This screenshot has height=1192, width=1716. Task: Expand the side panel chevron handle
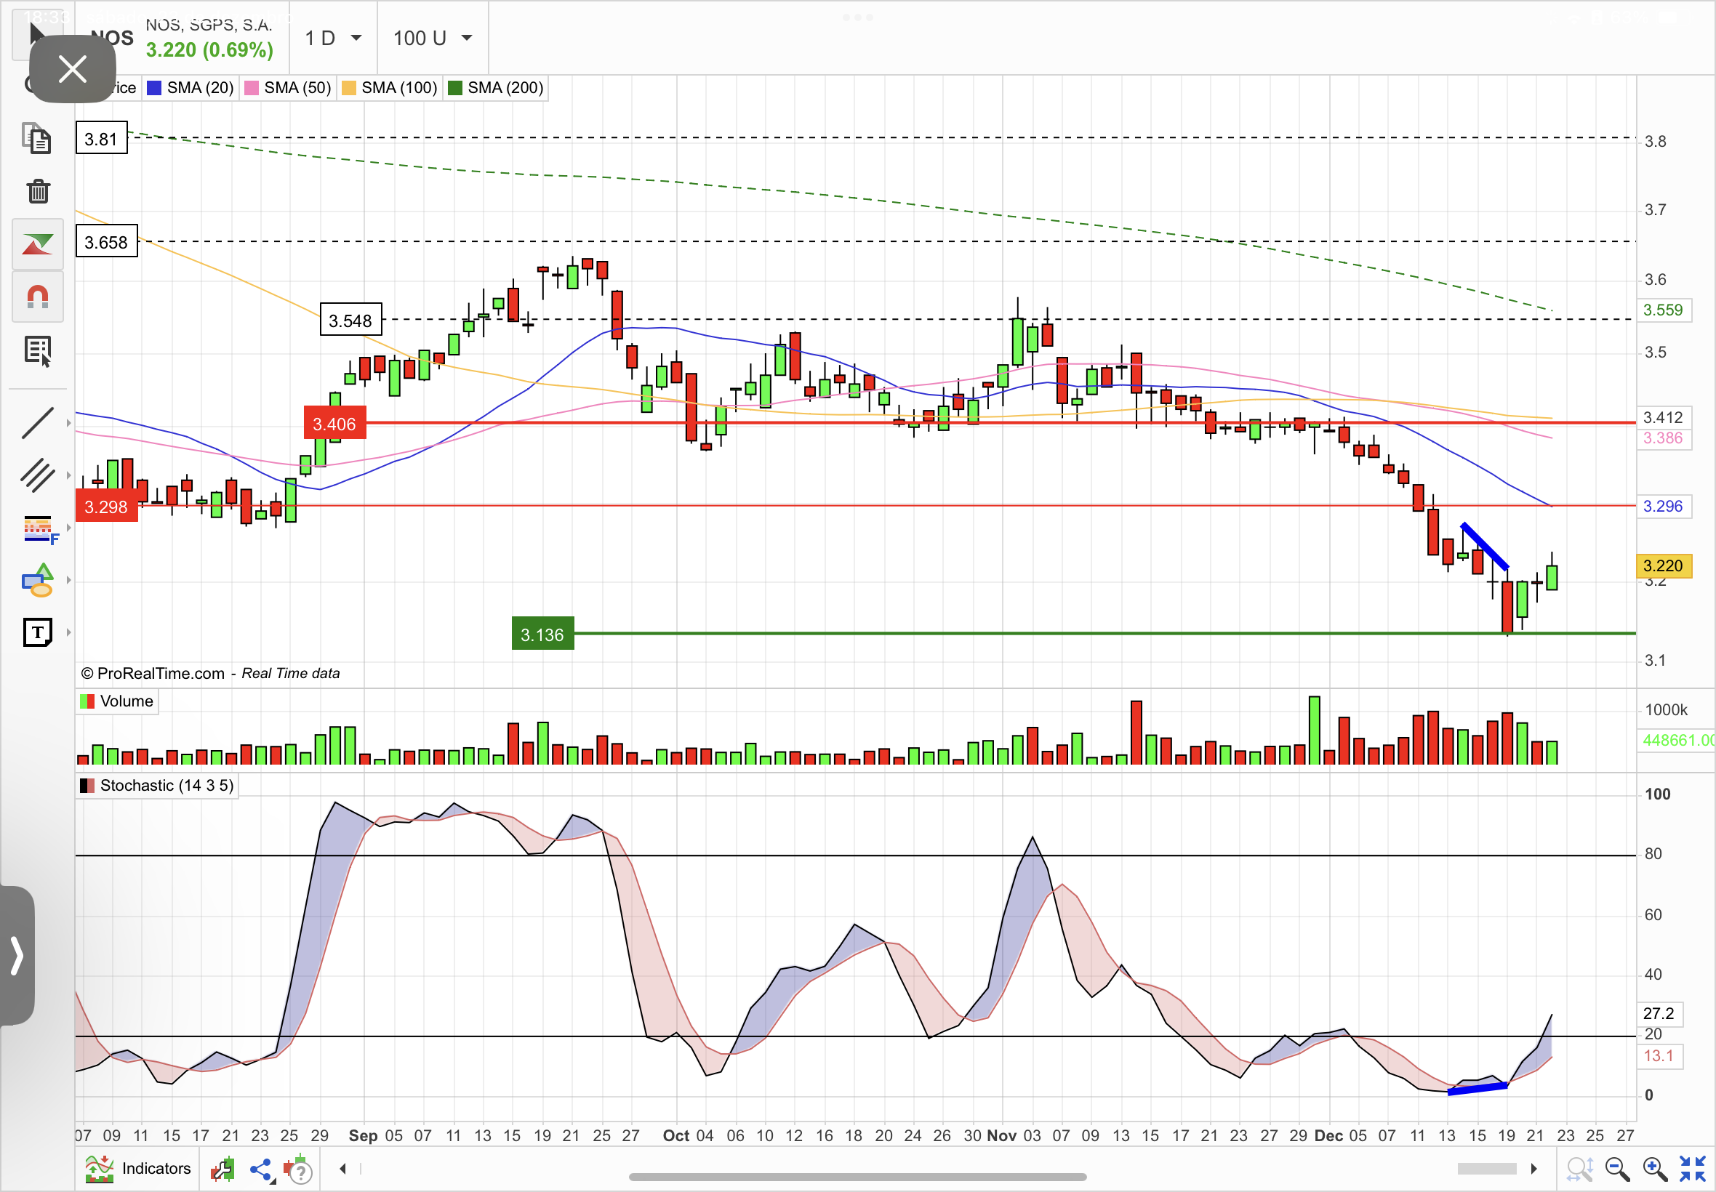17,955
